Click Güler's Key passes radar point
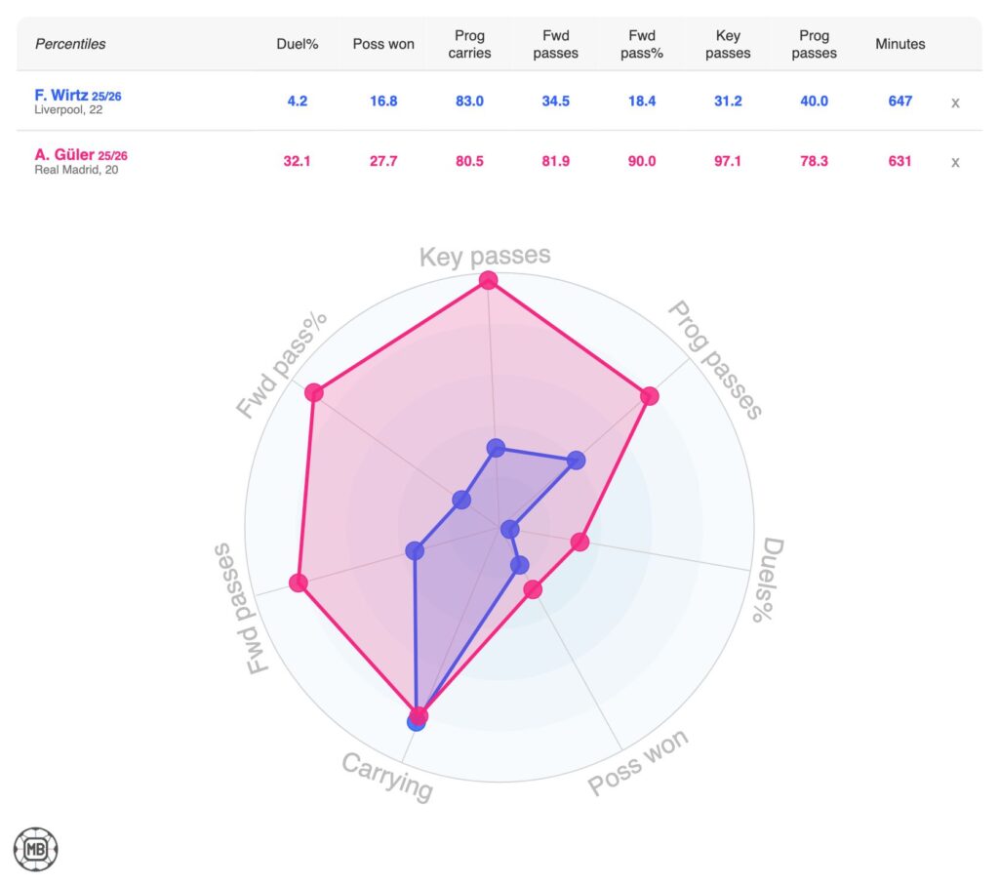This screenshot has width=999, height=885. click(489, 281)
